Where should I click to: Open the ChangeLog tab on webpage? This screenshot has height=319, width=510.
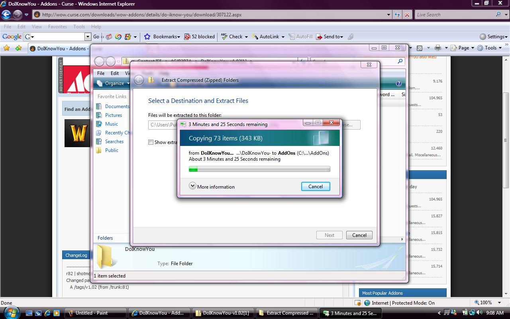point(76,255)
